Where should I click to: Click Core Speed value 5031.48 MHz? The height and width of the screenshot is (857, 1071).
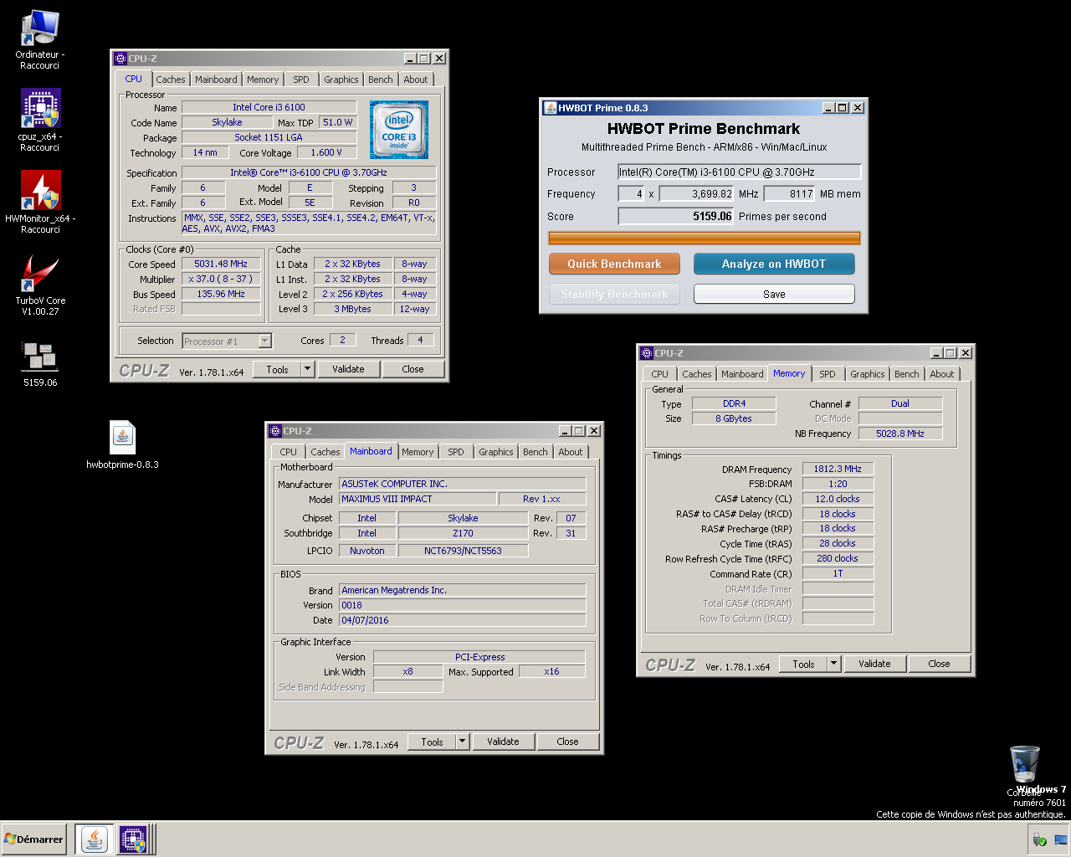[x=221, y=264]
